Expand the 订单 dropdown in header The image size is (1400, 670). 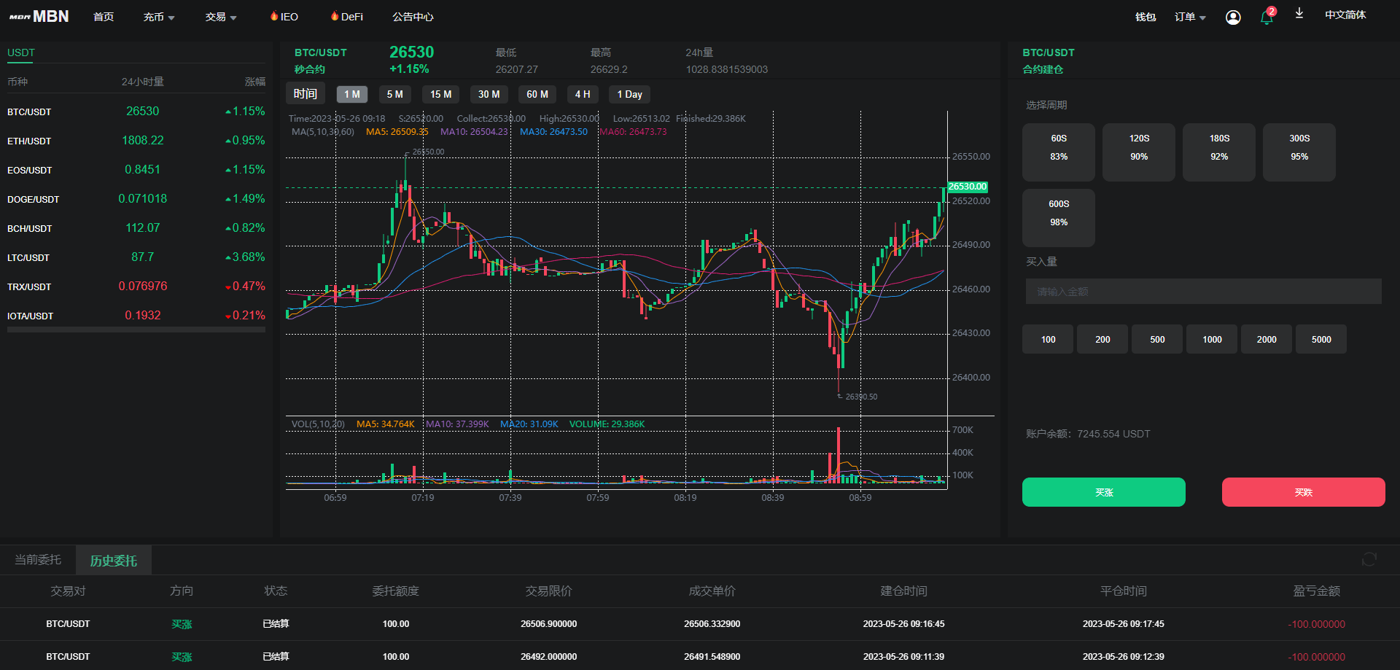(1189, 16)
